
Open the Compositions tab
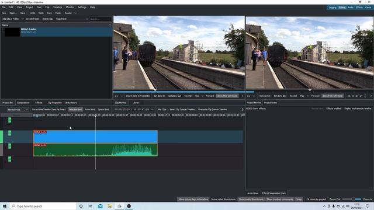click(23, 103)
